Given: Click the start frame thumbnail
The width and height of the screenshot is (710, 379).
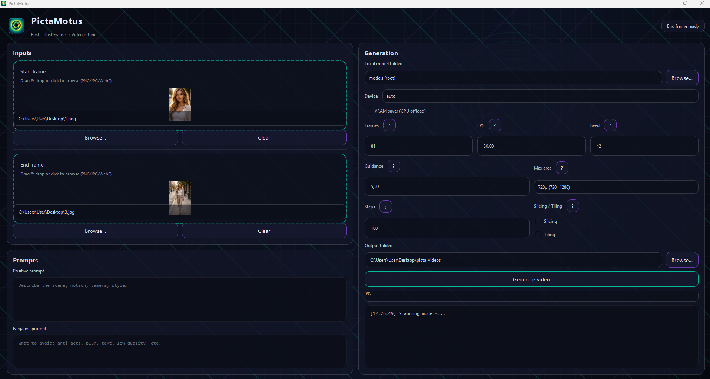Looking at the screenshot, I should click(179, 105).
